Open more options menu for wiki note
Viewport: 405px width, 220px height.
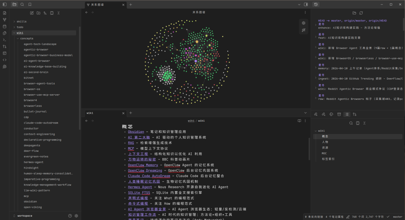305,121
